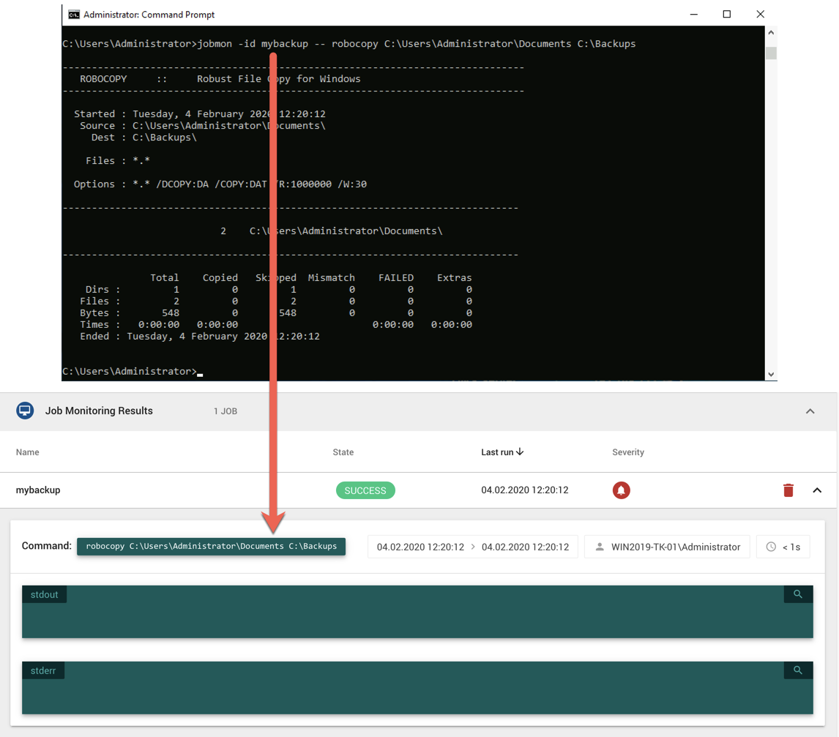Click the Name column header

click(28, 452)
